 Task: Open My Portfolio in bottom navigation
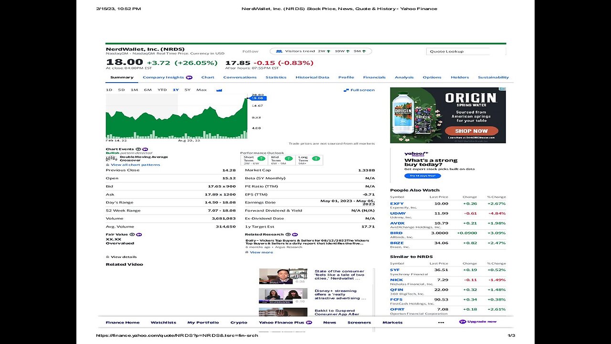(x=203, y=322)
